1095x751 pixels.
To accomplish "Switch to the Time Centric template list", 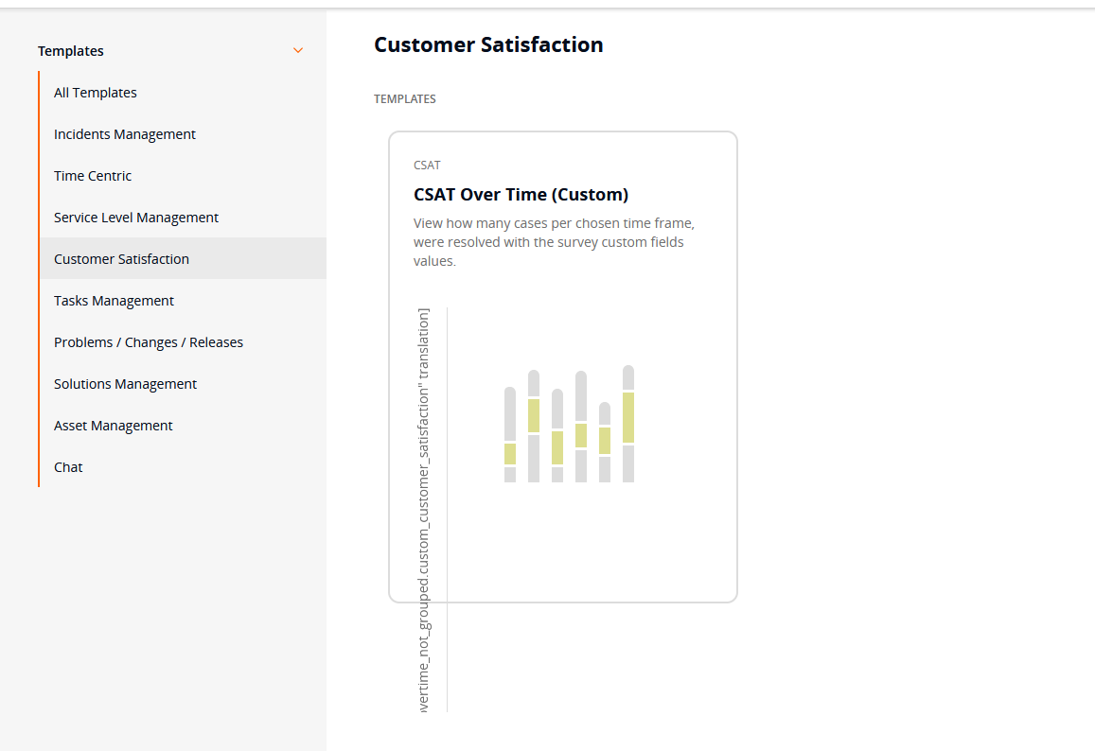I will 93,175.
